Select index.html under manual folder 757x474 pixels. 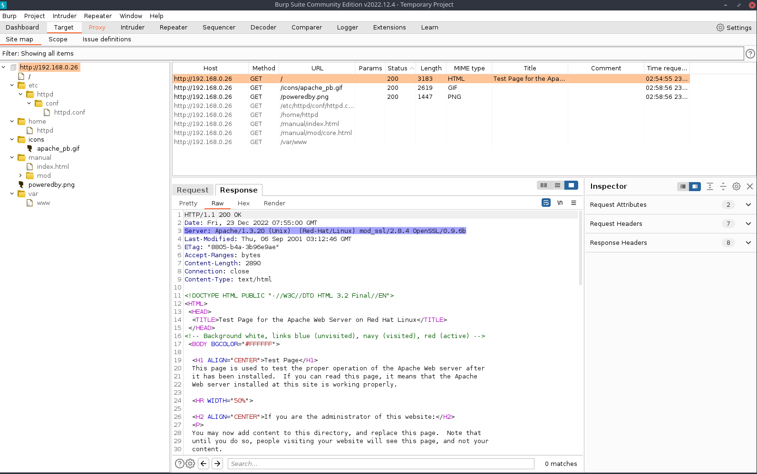click(53, 166)
